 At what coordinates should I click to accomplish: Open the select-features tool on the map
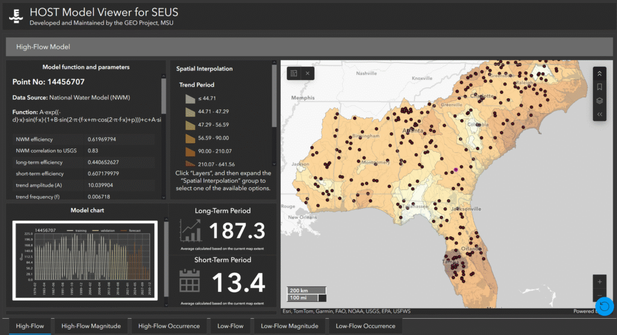coord(294,73)
